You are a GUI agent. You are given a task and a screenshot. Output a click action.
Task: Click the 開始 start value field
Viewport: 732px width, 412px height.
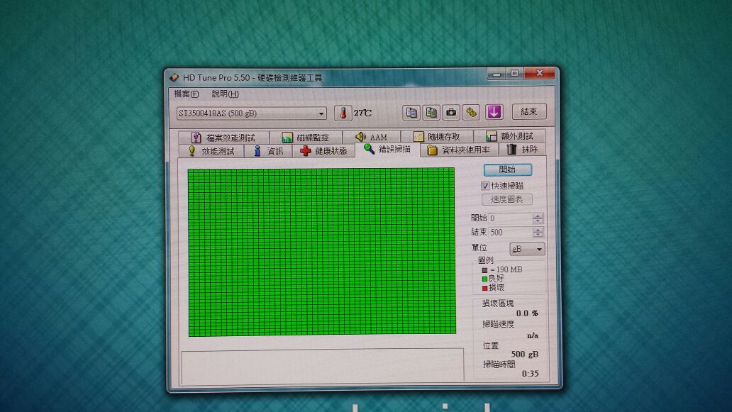pos(510,218)
